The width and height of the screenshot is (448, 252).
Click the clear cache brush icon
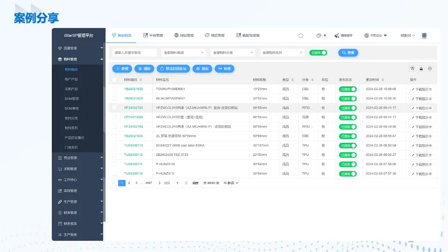pos(336,35)
